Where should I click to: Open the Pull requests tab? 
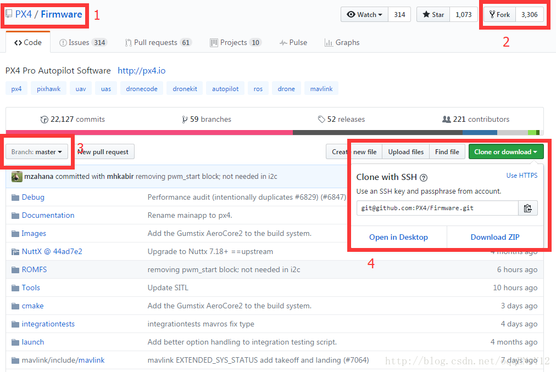tap(158, 42)
